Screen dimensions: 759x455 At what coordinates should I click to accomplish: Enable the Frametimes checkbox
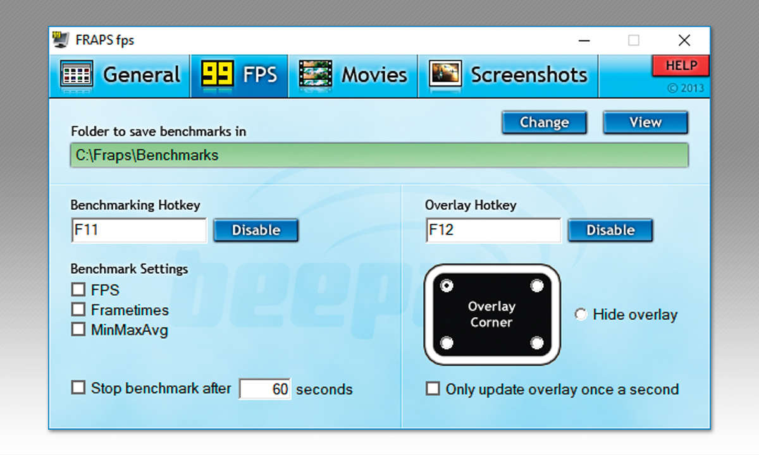[78, 310]
